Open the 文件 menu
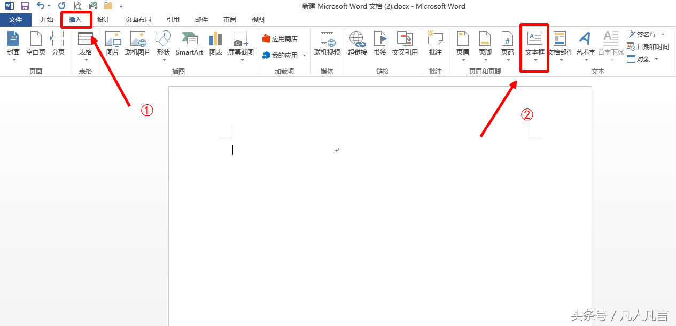The width and height of the screenshot is (676, 326). coord(15,19)
